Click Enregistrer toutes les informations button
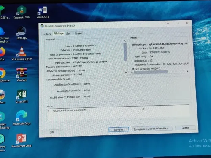The height and width of the screenshot is (158, 211). pyautogui.click(x=152, y=129)
